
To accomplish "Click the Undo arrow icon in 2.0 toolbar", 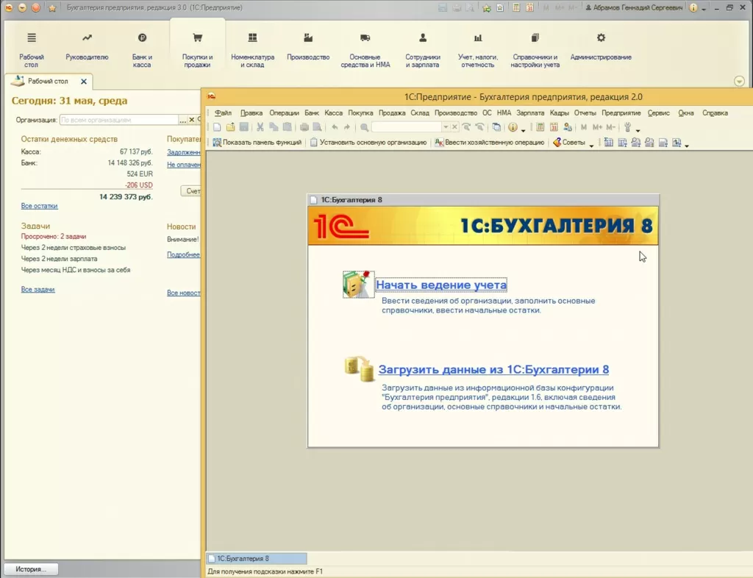I will [335, 127].
